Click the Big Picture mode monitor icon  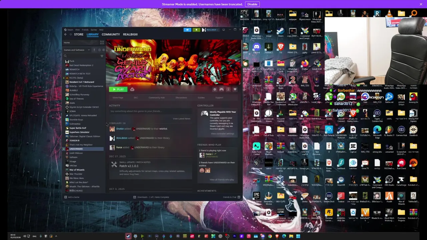tap(224, 30)
